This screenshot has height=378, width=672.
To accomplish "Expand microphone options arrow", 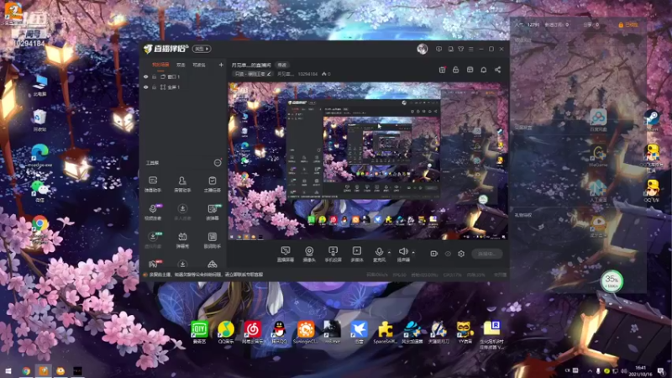I will pos(389,253).
